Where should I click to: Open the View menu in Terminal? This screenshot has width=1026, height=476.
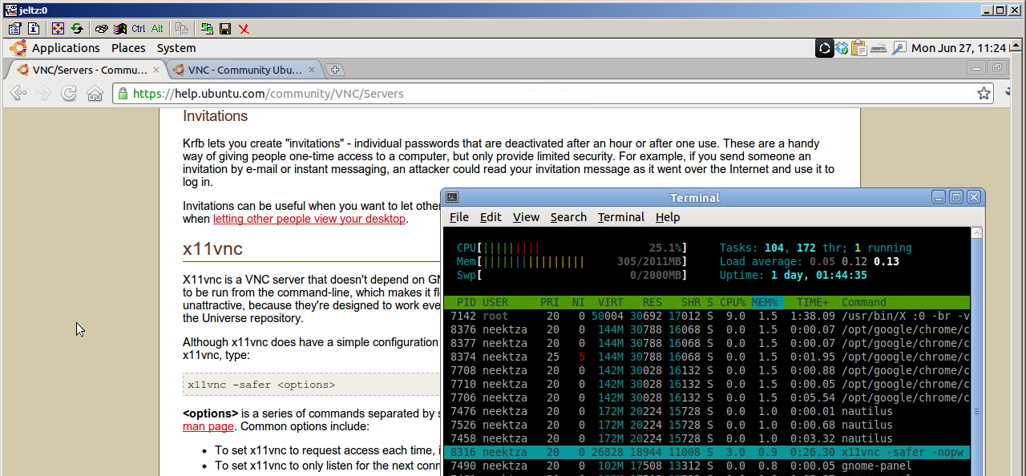click(526, 217)
